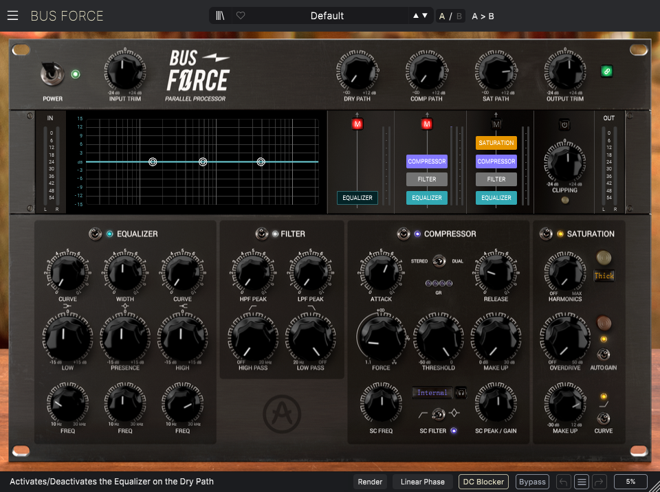The height and width of the screenshot is (492, 660).
Task: Open the Internal sidechain source dropdown
Action: point(432,392)
